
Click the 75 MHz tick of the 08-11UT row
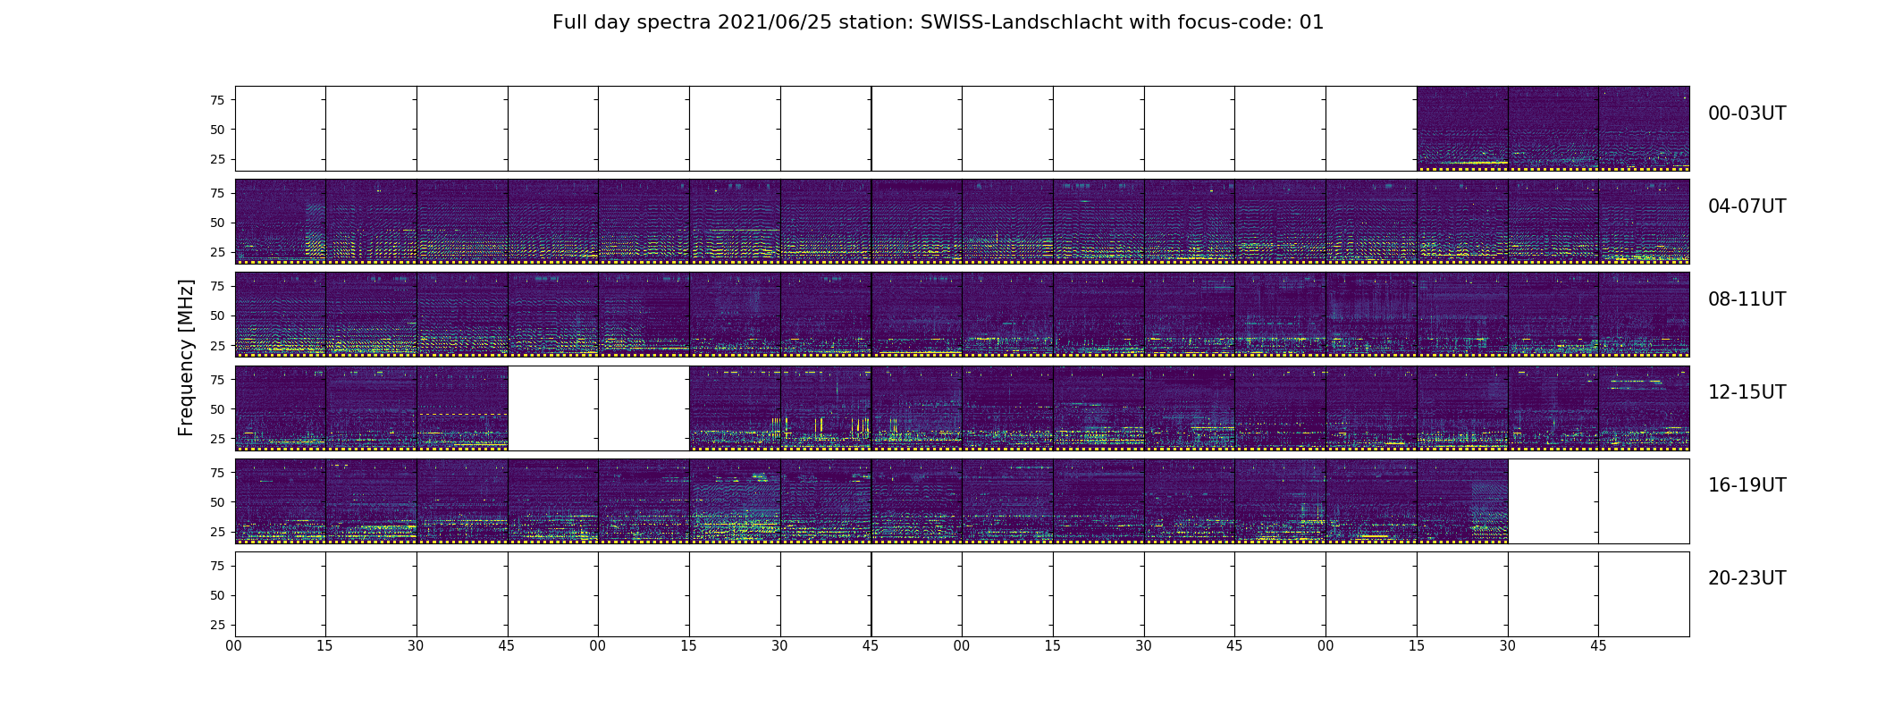[217, 286]
